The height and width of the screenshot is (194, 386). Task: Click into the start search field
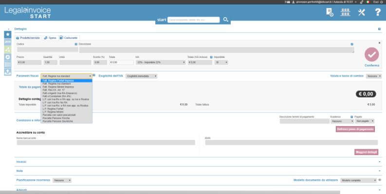pyautogui.click(x=194, y=19)
